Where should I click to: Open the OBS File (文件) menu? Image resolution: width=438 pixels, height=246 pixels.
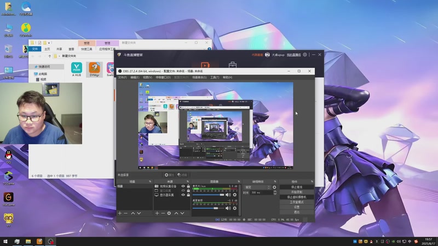click(x=122, y=77)
